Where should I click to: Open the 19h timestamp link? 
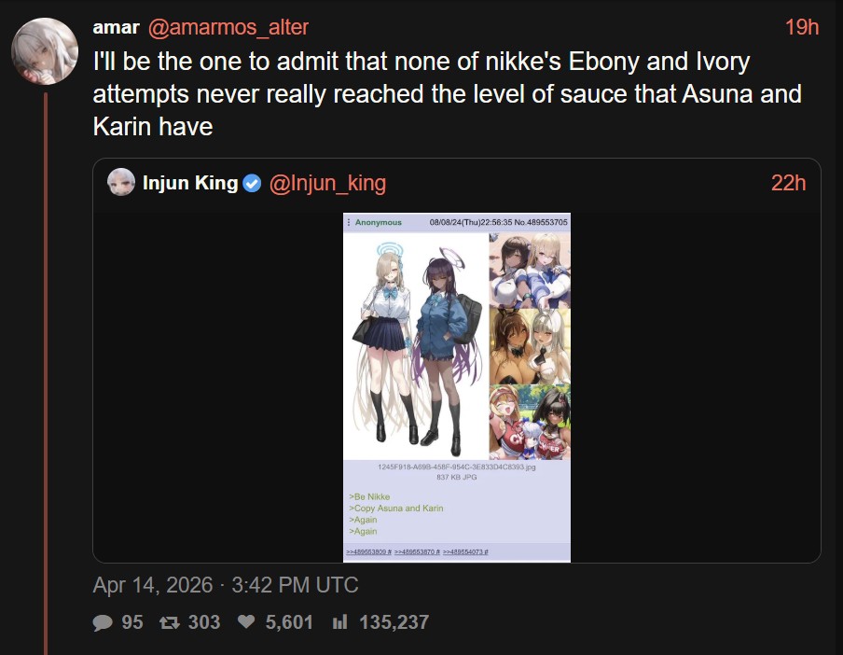pos(802,27)
